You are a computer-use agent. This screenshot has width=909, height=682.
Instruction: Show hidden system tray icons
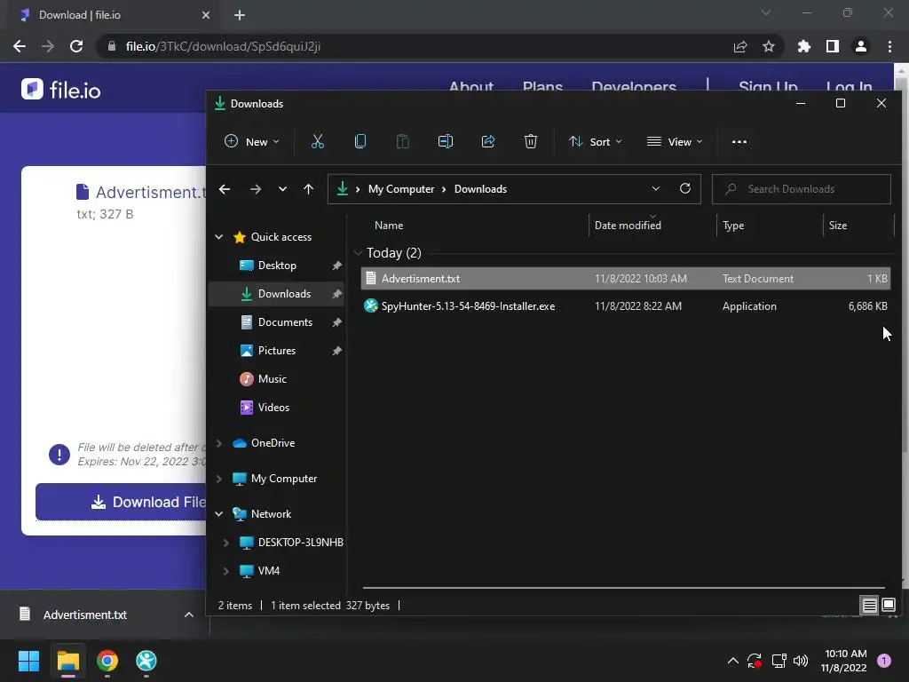tap(732, 661)
